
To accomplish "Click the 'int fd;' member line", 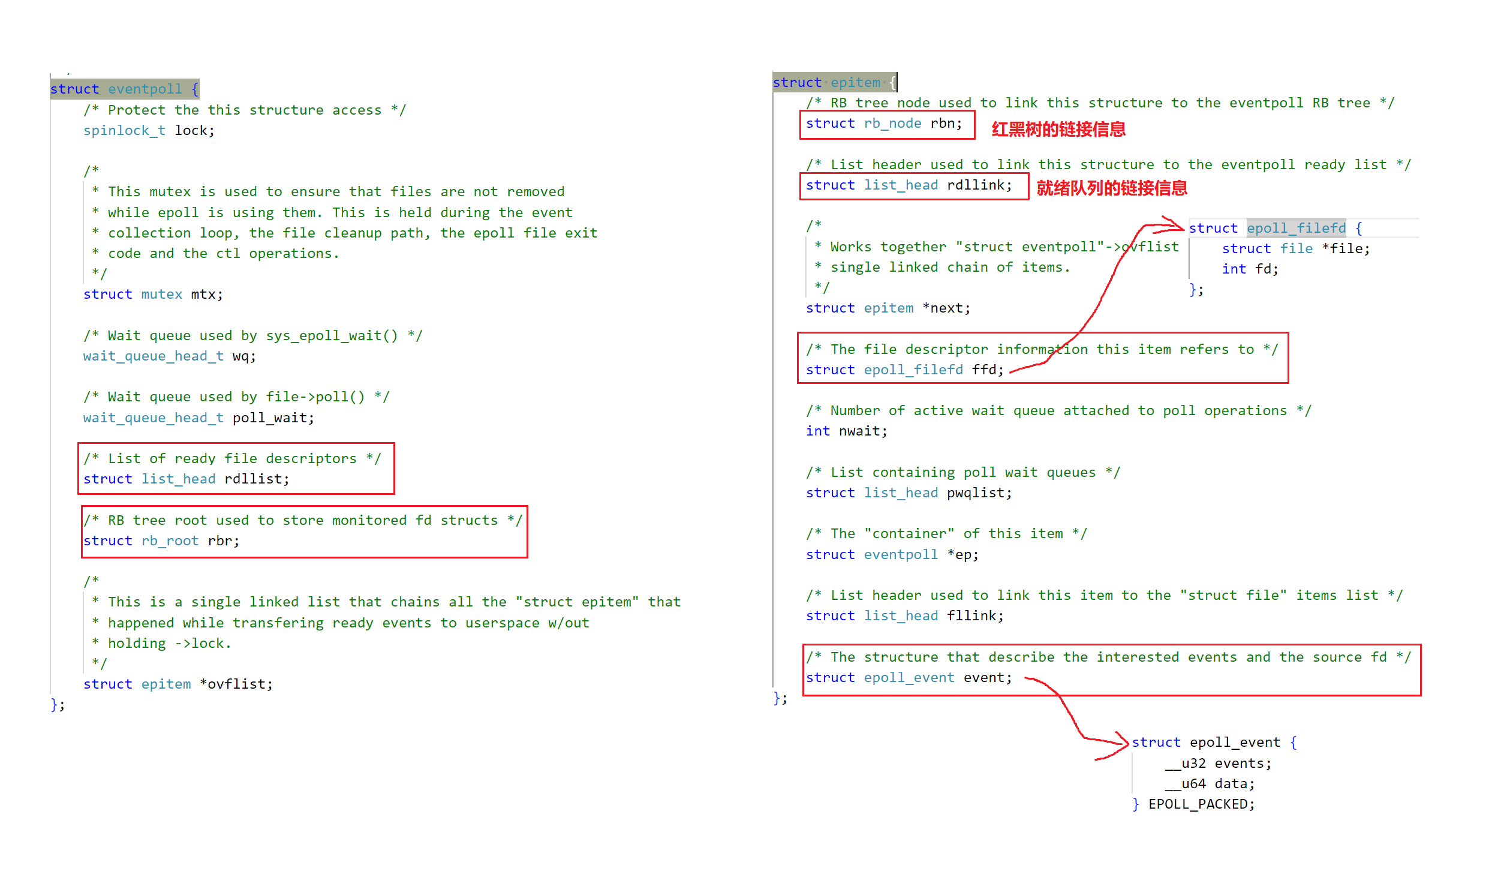I will pos(1250,269).
